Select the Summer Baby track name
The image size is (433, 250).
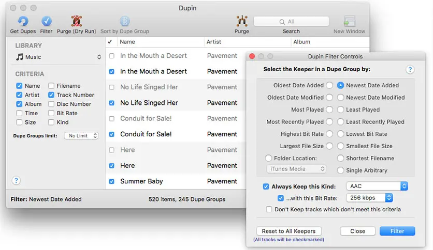[x=141, y=181]
